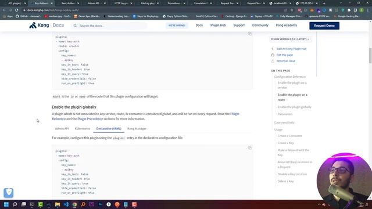Click the browser address bar URL
372x209 pixels.
pos(53,10)
